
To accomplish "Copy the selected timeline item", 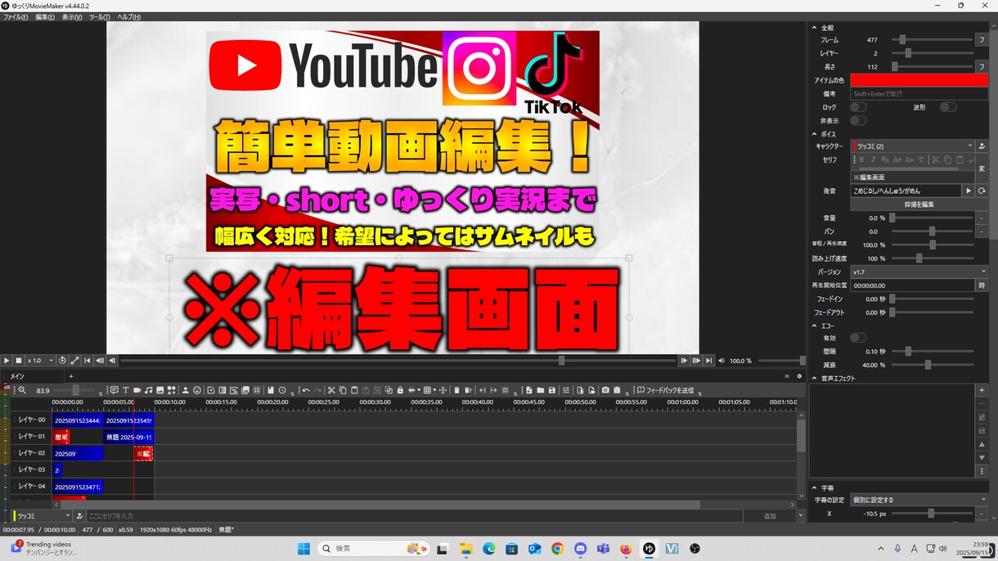I will pyautogui.click(x=343, y=390).
